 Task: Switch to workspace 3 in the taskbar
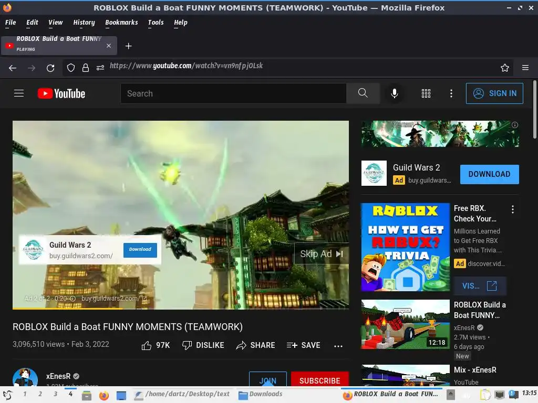[55, 394]
